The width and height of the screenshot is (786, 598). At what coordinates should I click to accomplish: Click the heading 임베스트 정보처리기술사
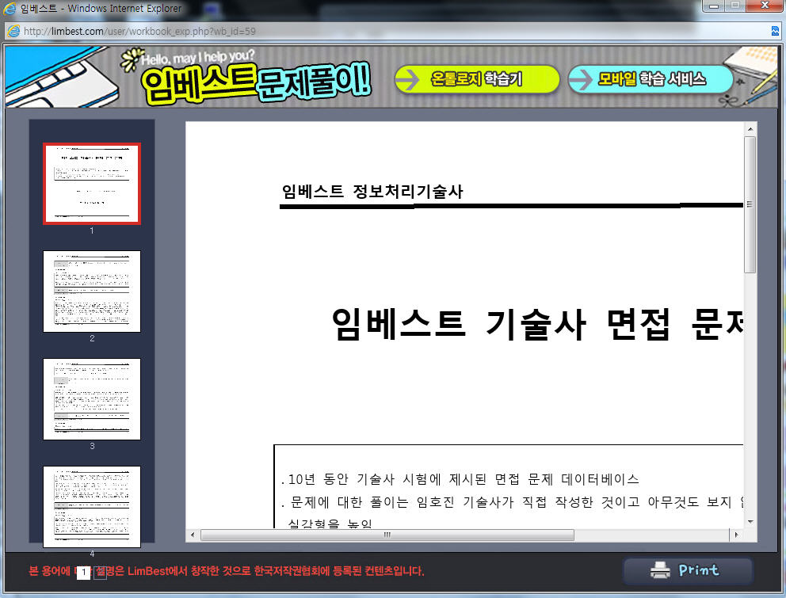pos(372,192)
